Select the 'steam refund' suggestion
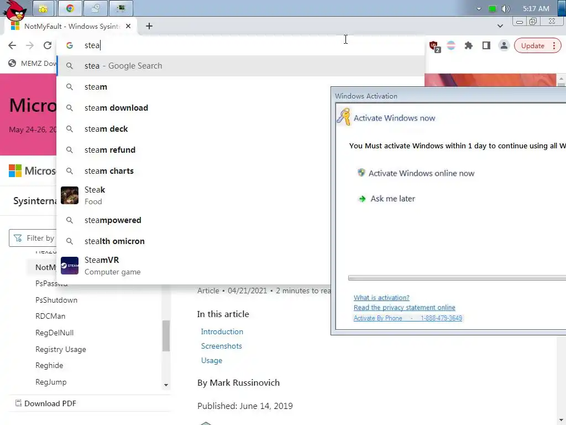 194,149
